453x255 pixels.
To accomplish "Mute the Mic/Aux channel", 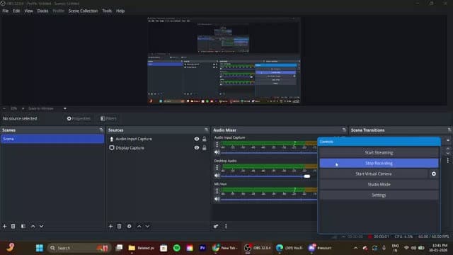I will [217, 199].
